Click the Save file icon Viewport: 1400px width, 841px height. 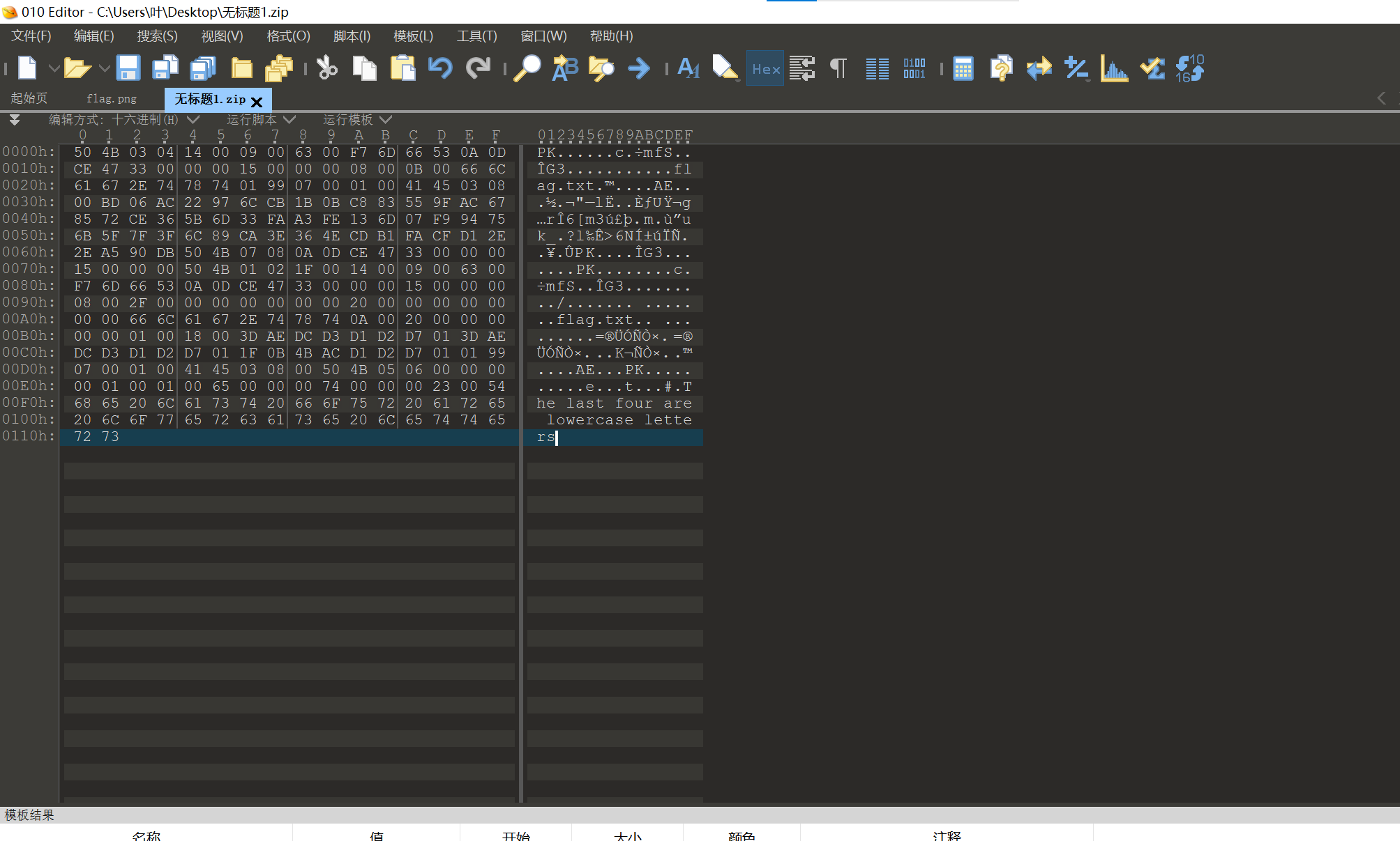point(128,68)
